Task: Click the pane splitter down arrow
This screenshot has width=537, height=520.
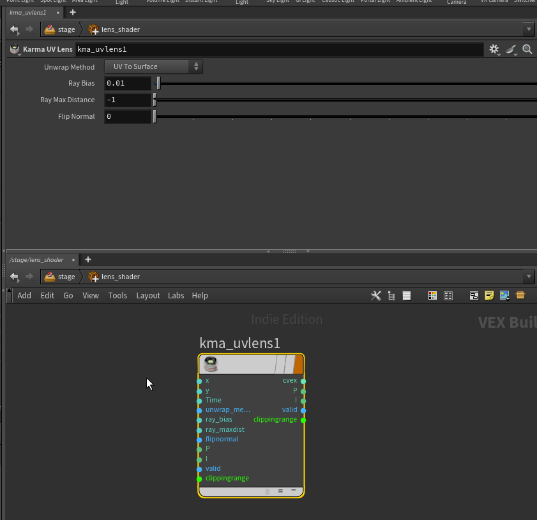Action: coord(308,251)
